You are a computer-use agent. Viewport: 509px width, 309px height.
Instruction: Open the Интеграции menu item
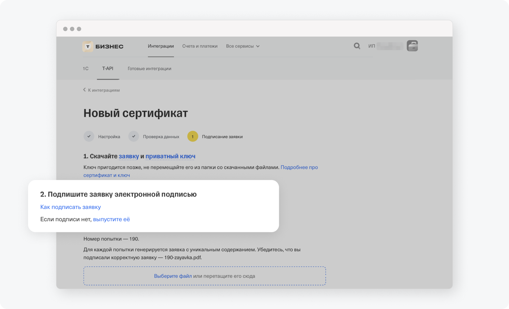point(161,46)
